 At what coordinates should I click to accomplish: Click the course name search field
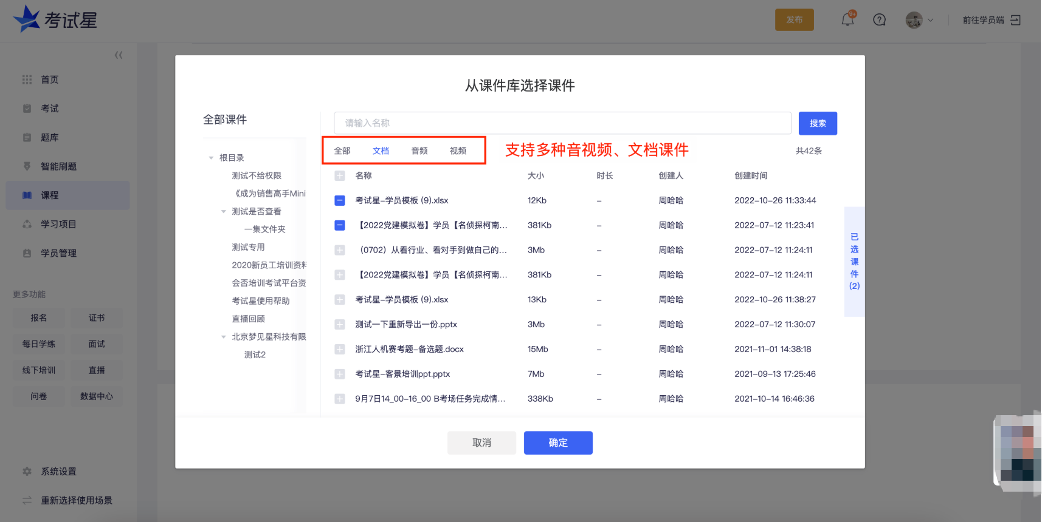point(562,123)
